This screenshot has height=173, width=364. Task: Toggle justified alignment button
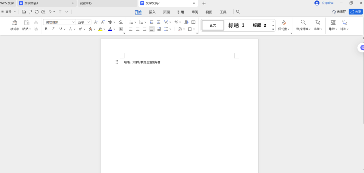[x=152, y=29]
